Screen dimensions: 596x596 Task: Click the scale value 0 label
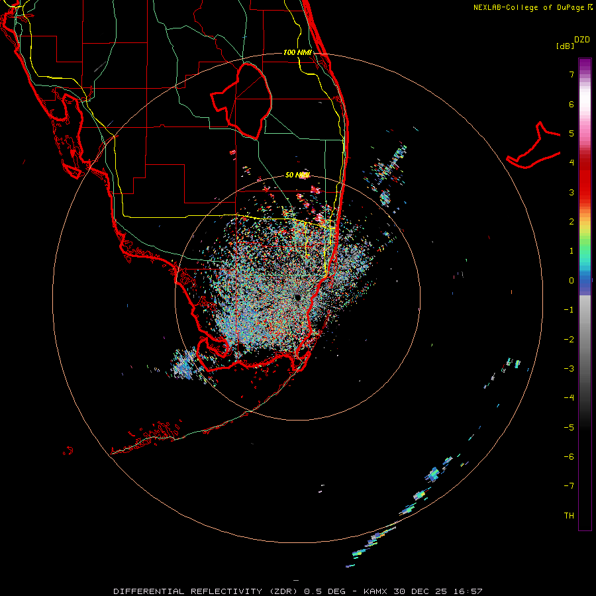coord(571,281)
